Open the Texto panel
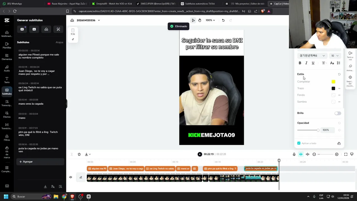The width and height of the screenshot is (357, 201). point(7,80)
